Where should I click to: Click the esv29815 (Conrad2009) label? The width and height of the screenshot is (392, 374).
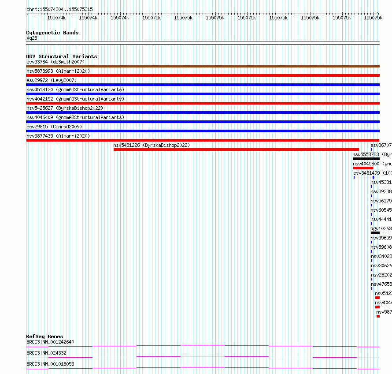tap(54, 127)
